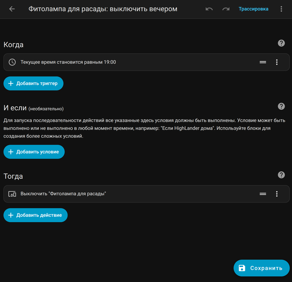
Task: Grab the trigger row drag handle
Action: [263, 62]
